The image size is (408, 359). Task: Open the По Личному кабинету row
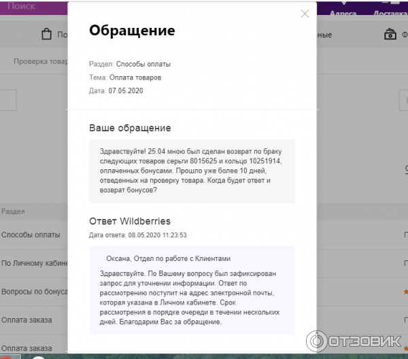click(x=33, y=262)
